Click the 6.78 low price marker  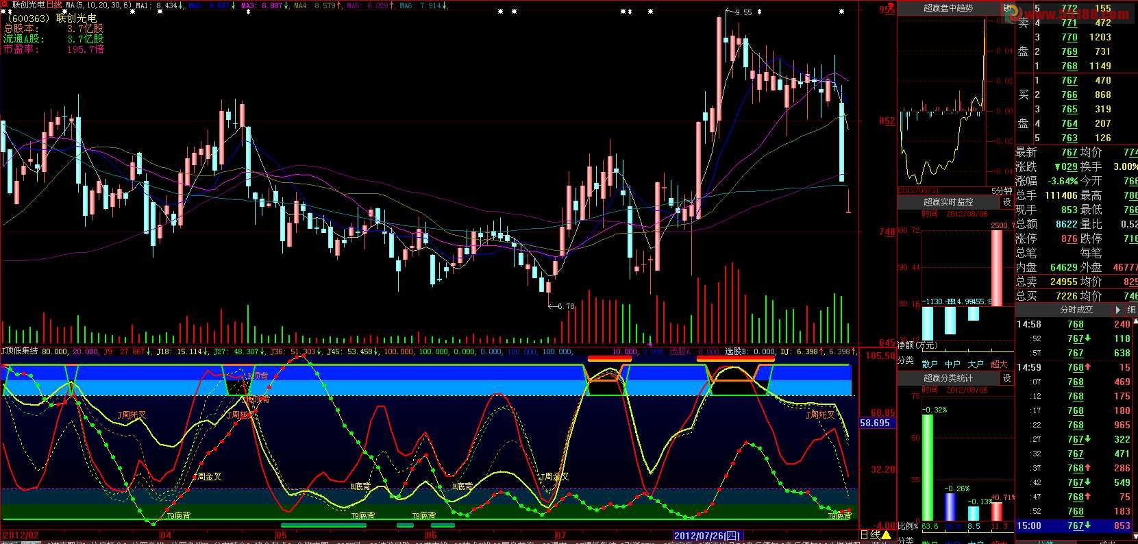click(566, 306)
